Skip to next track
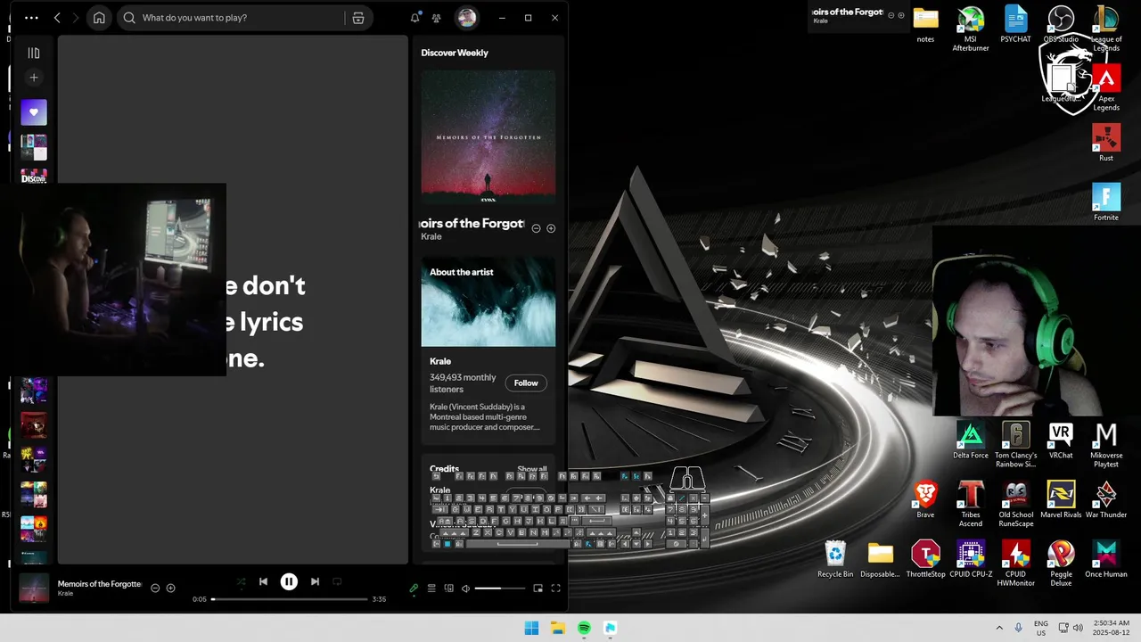The height and width of the screenshot is (642, 1141). [x=315, y=581]
